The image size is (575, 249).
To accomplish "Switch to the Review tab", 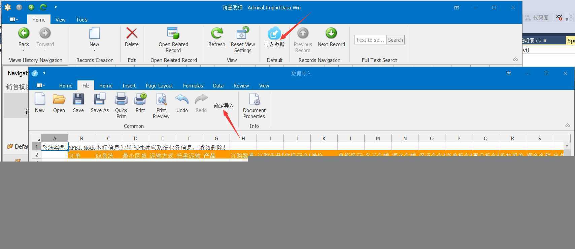I will point(241,85).
